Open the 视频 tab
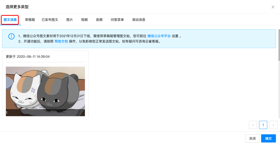The height and width of the screenshot is (145, 280). [x=84, y=20]
